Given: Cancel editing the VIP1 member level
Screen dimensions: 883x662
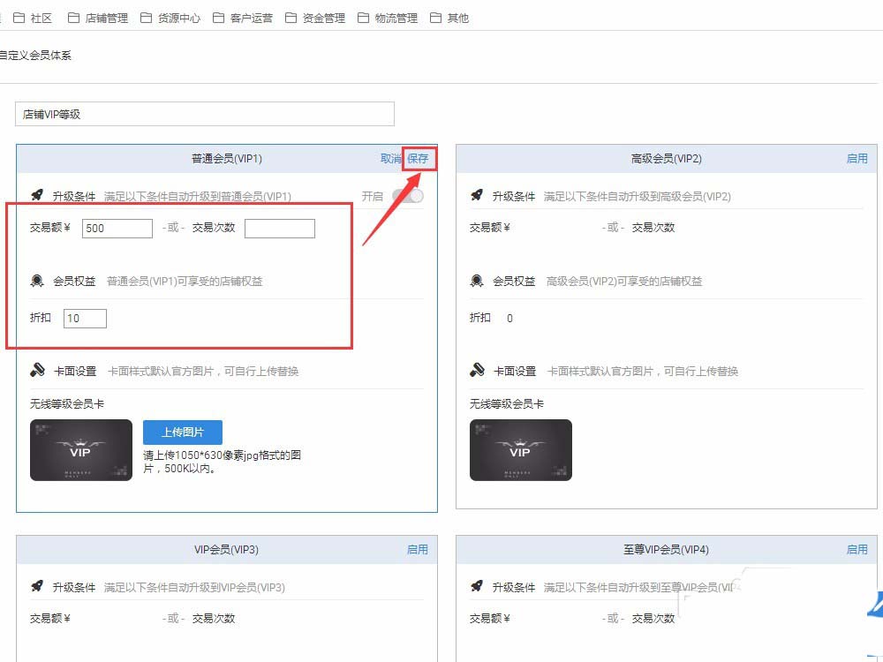Looking at the screenshot, I should [390, 159].
